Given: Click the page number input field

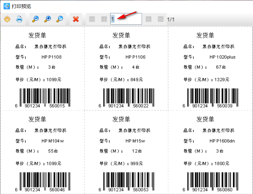Looking at the screenshot, I should point(126,19).
